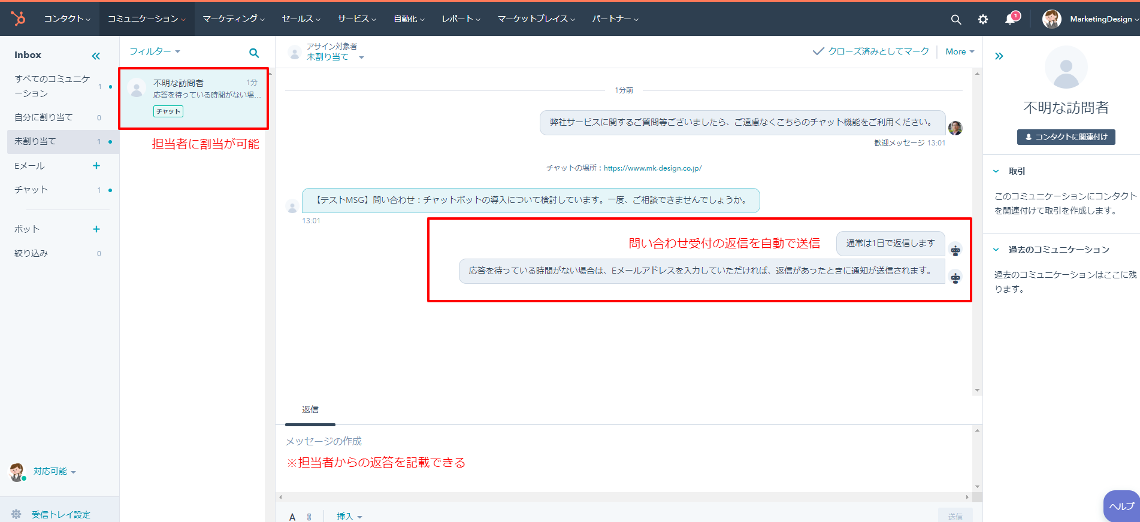
Task: Open the コミュニケーション menu
Action: pos(146,19)
